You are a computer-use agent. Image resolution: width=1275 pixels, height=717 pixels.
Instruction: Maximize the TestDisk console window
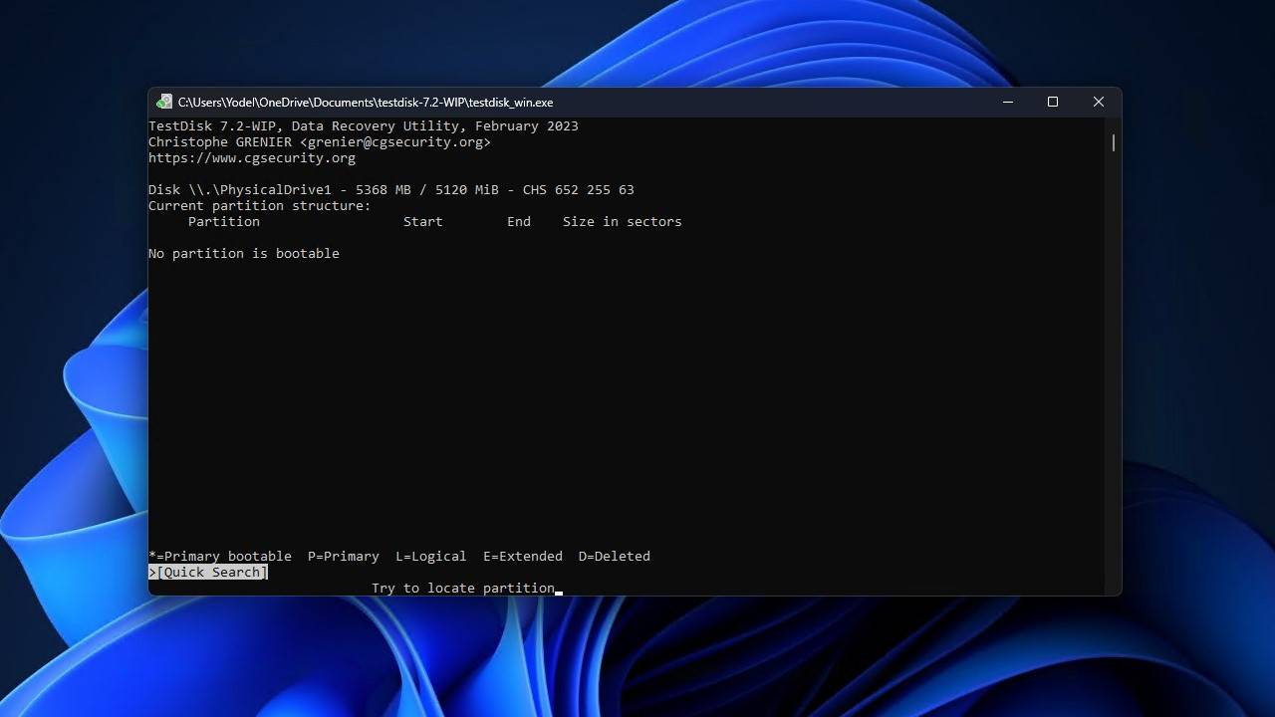[1053, 103]
